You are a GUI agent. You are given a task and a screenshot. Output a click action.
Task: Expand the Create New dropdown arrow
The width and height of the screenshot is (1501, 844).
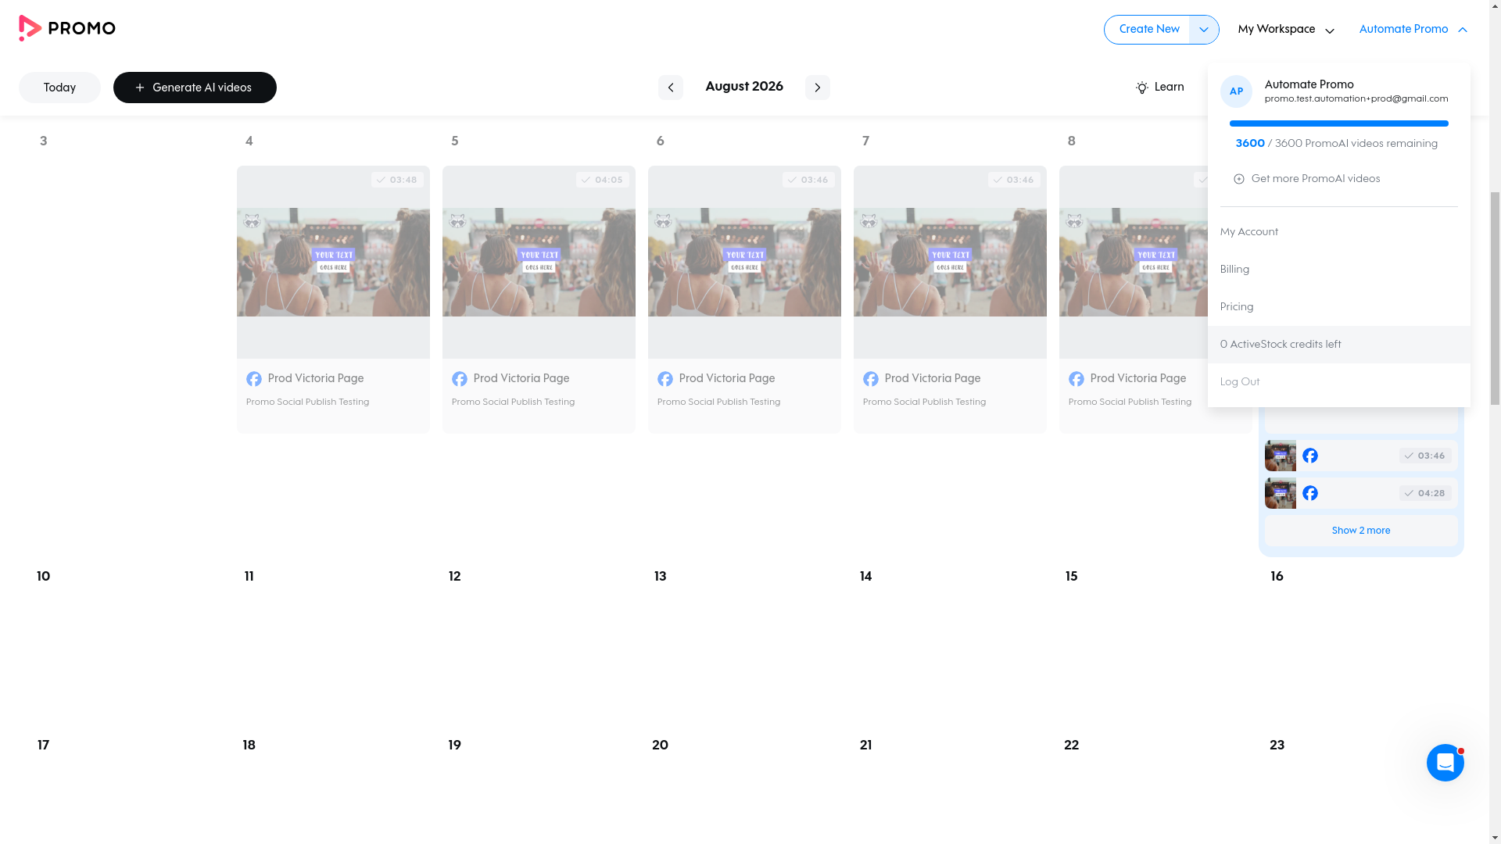coord(1204,30)
